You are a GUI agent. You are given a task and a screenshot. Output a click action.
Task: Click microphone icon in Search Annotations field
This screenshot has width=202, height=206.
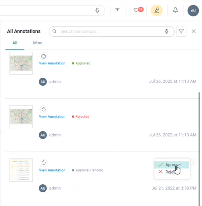coord(166,32)
